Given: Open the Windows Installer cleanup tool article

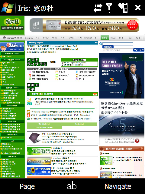Looking at the screenshot, I should point(62,112).
